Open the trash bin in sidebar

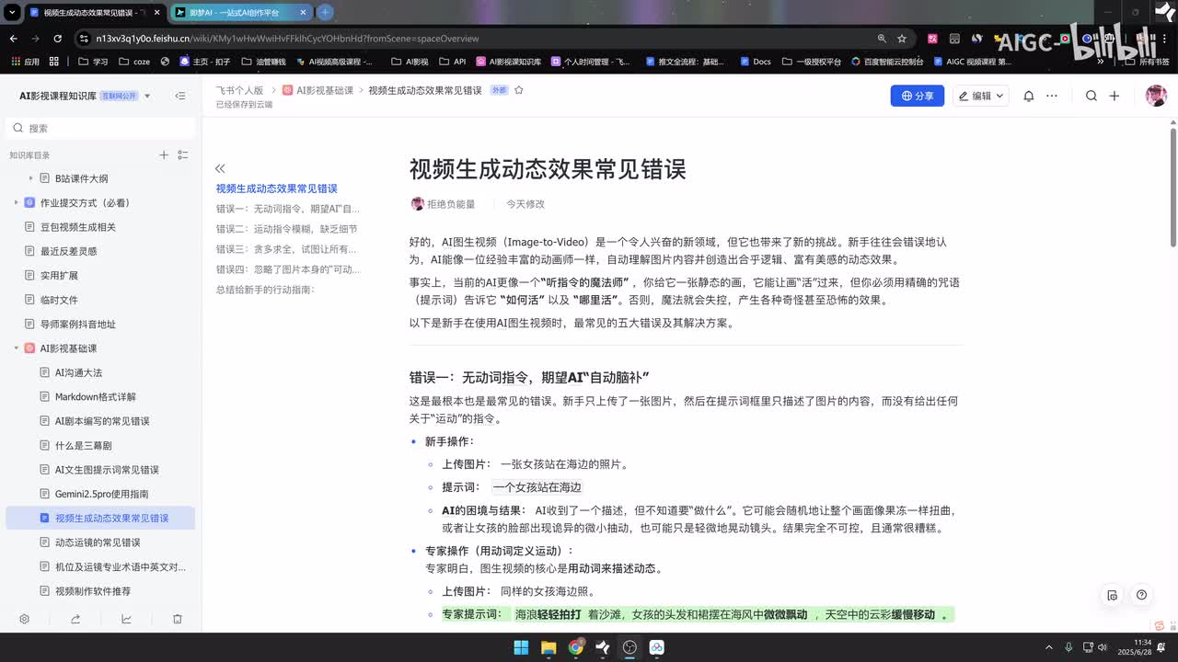(x=178, y=619)
